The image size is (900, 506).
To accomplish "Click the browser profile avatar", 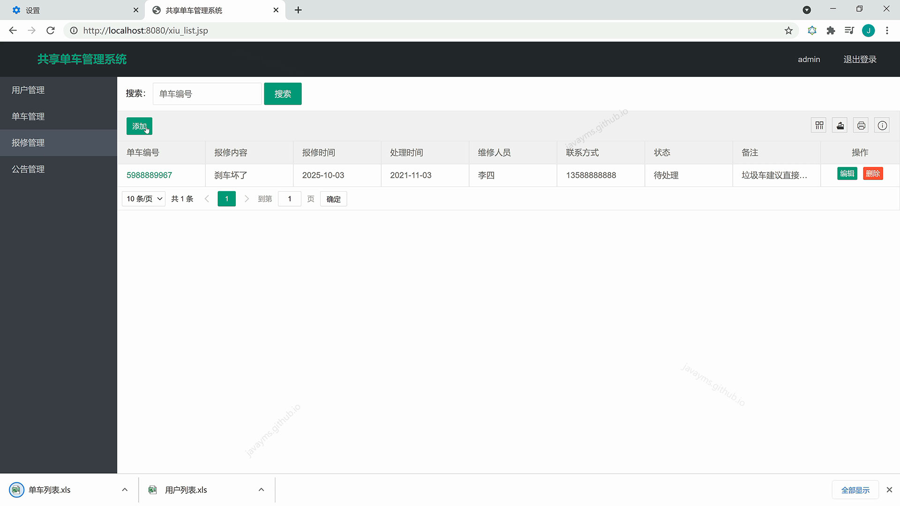I will click(x=869, y=30).
